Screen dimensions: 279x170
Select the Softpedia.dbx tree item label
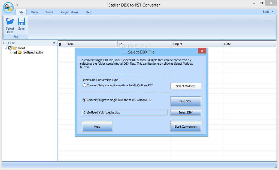coord(33,52)
